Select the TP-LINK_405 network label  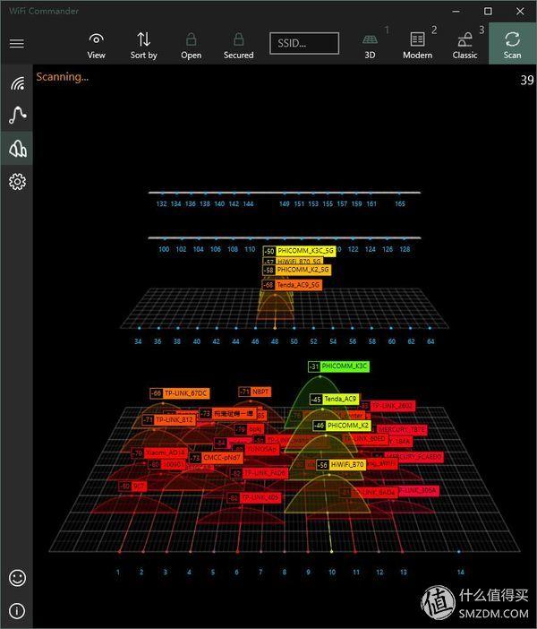[x=254, y=498]
